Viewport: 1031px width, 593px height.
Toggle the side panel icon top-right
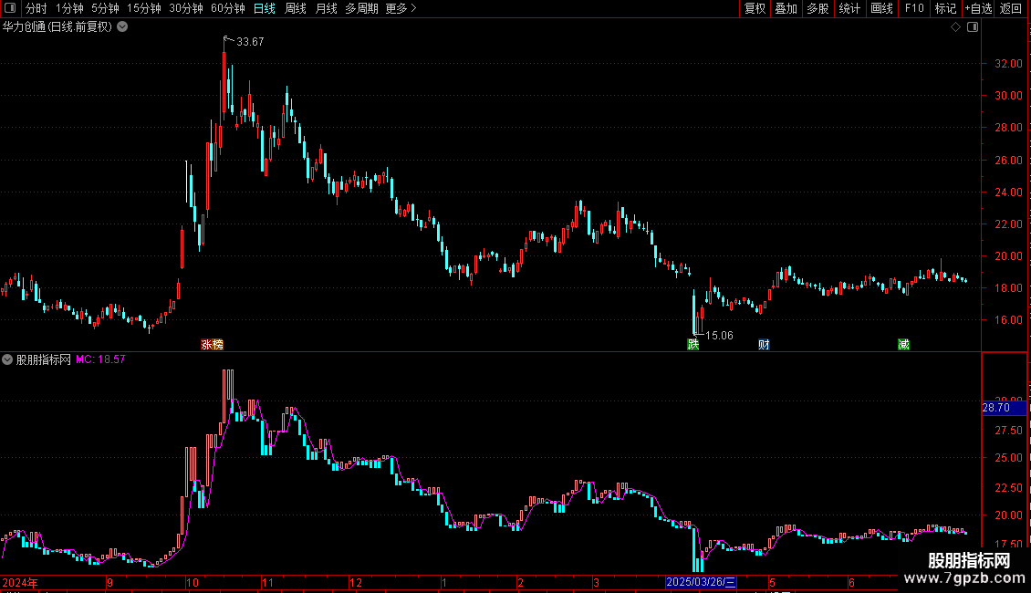click(x=973, y=27)
